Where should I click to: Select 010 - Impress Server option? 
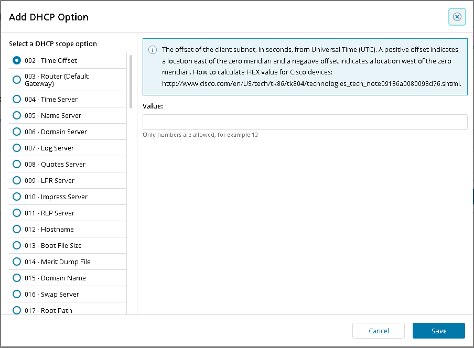(17, 197)
